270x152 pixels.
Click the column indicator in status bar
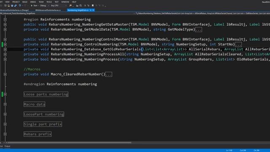(x=243, y=150)
